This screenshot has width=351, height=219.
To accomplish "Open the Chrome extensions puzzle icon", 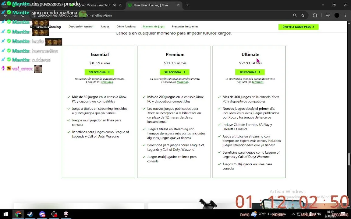I will pos(315,16).
